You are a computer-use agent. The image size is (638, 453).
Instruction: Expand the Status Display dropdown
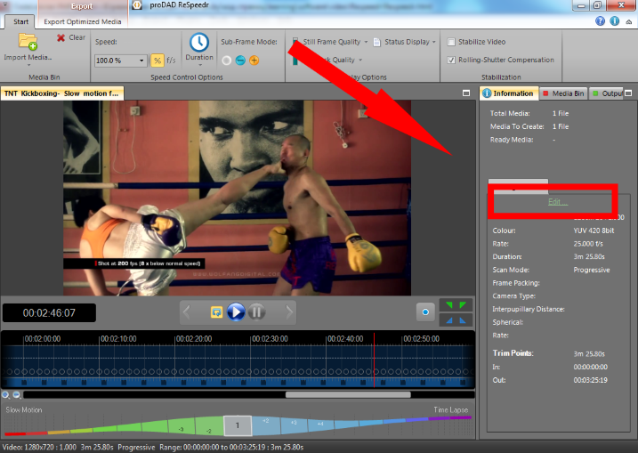tap(434, 42)
